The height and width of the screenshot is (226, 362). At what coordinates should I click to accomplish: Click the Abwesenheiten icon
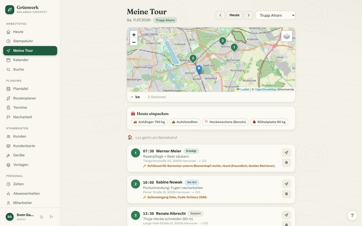[8, 193]
